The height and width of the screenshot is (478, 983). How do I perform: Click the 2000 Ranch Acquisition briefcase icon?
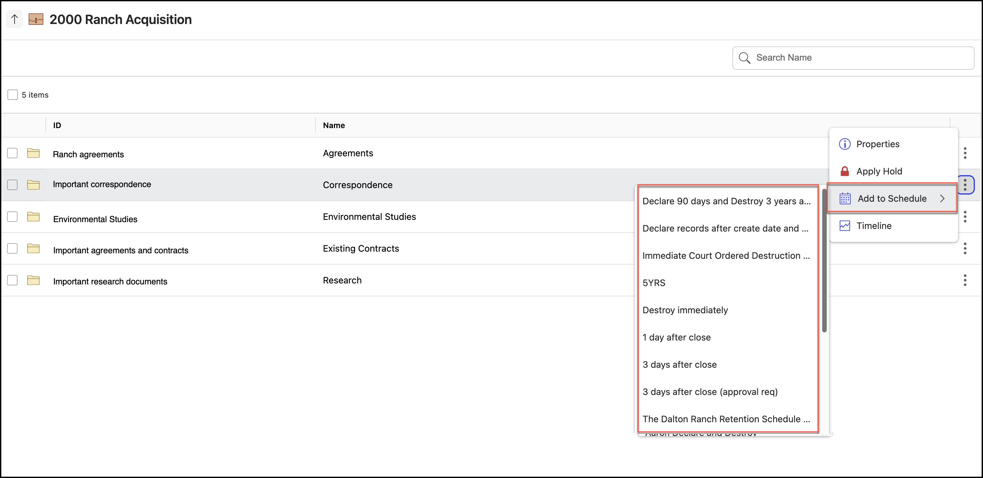pos(36,19)
